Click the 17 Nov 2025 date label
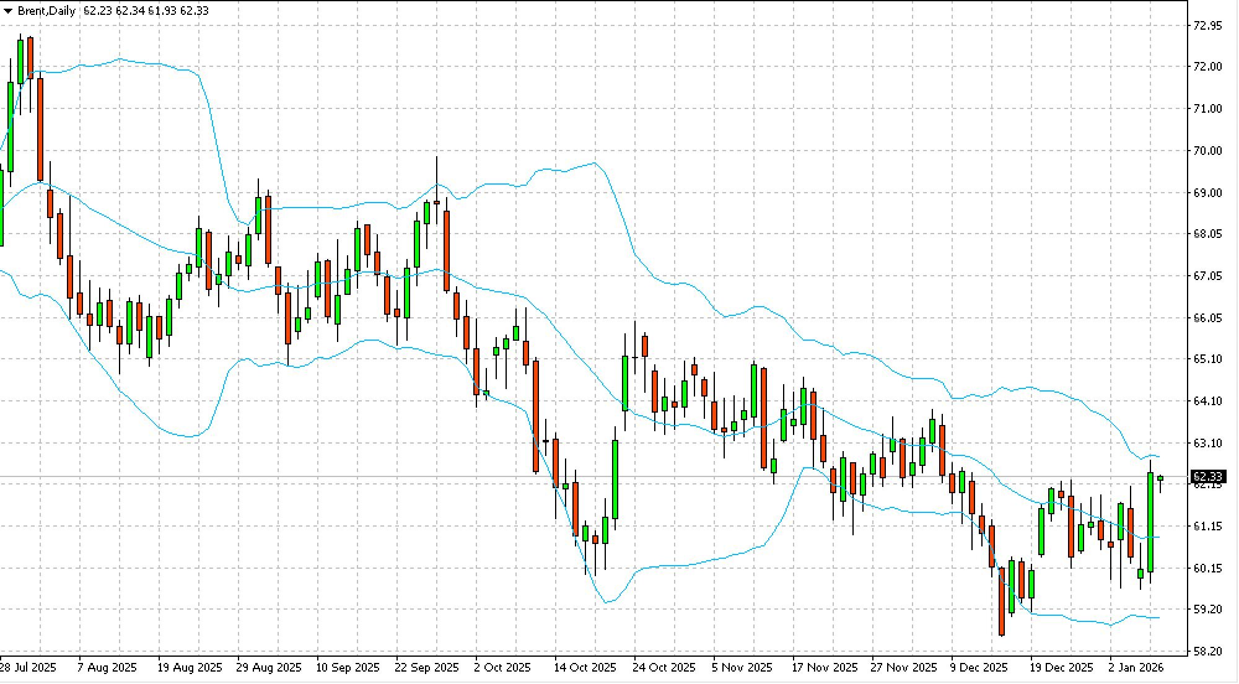 (824, 668)
